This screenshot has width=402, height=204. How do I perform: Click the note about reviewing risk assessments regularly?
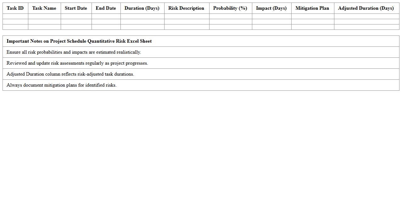(x=77, y=63)
